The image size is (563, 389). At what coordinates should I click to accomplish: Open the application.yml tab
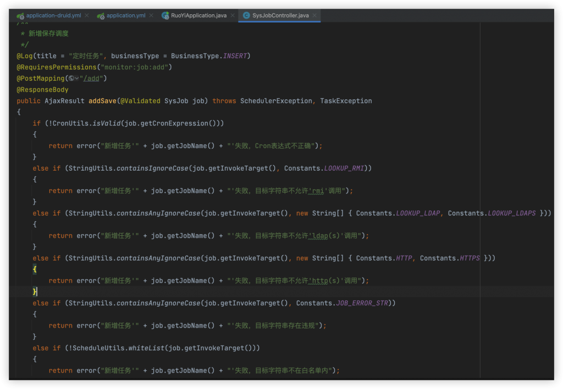click(x=125, y=15)
